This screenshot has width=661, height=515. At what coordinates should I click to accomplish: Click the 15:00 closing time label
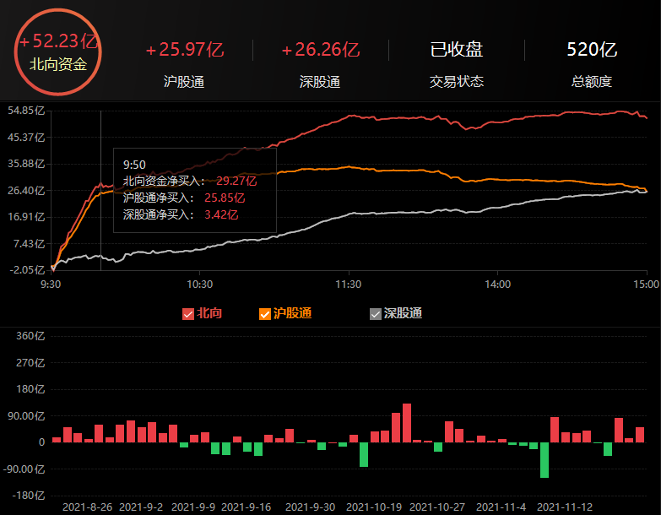coord(646,285)
